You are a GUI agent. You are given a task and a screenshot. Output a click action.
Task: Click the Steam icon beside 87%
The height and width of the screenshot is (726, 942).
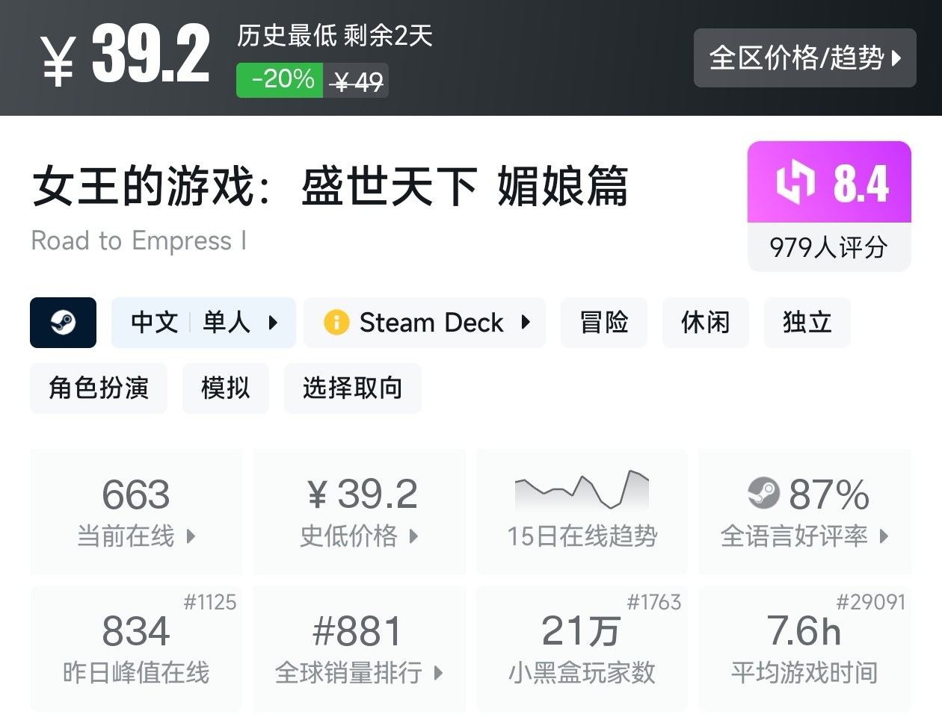click(763, 493)
